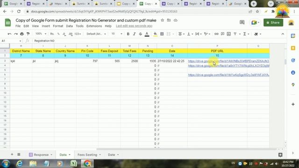Click the green Share button
The image size is (299, 168).
pos(273,22)
